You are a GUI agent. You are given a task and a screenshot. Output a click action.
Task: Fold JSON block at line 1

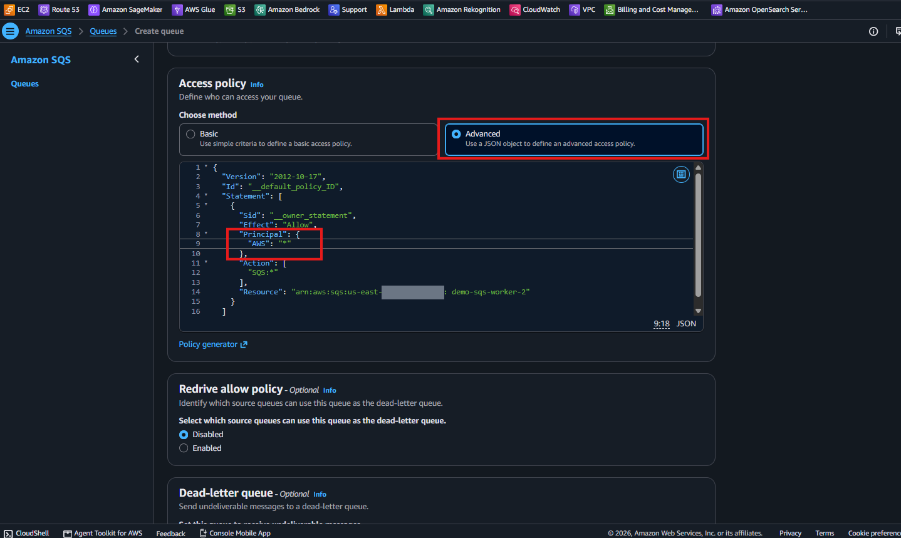pos(206,167)
